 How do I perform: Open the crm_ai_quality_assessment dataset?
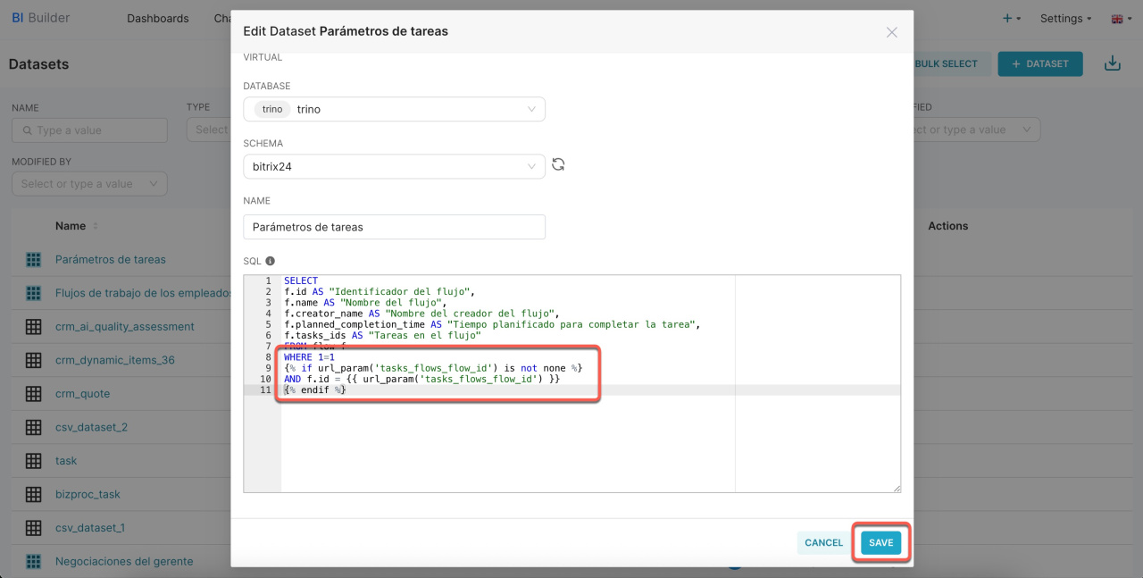(124, 327)
